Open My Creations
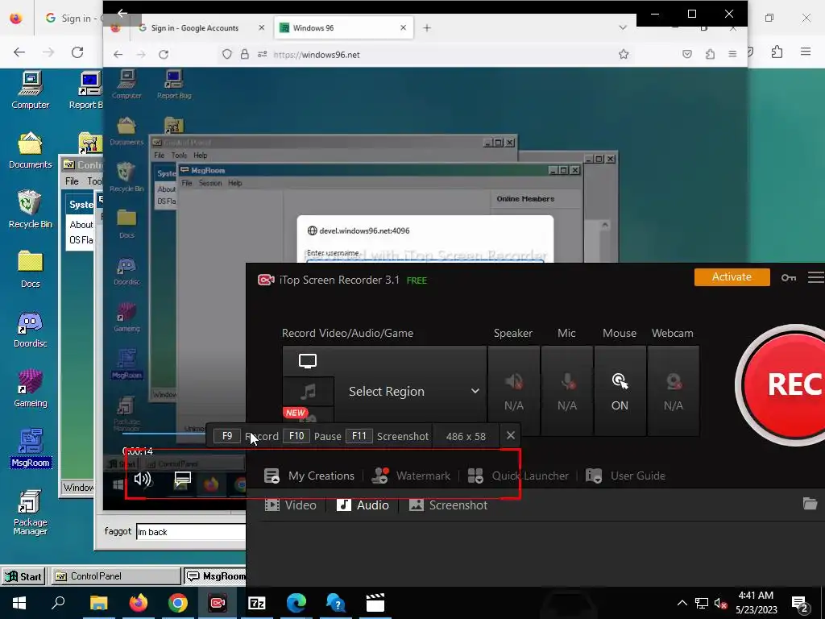Viewport: 825px width, 619px height. pyautogui.click(x=309, y=476)
